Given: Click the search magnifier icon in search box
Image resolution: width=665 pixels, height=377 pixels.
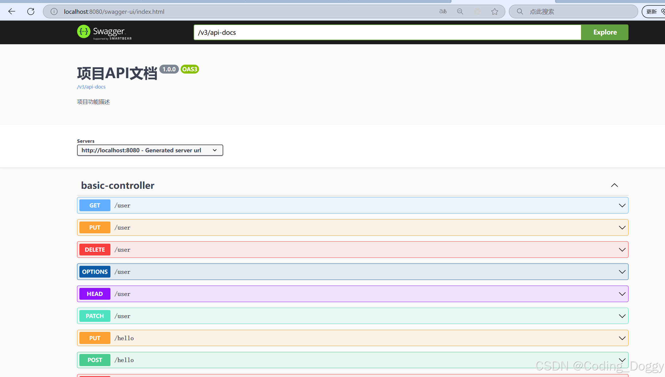Looking at the screenshot, I should [x=520, y=11].
